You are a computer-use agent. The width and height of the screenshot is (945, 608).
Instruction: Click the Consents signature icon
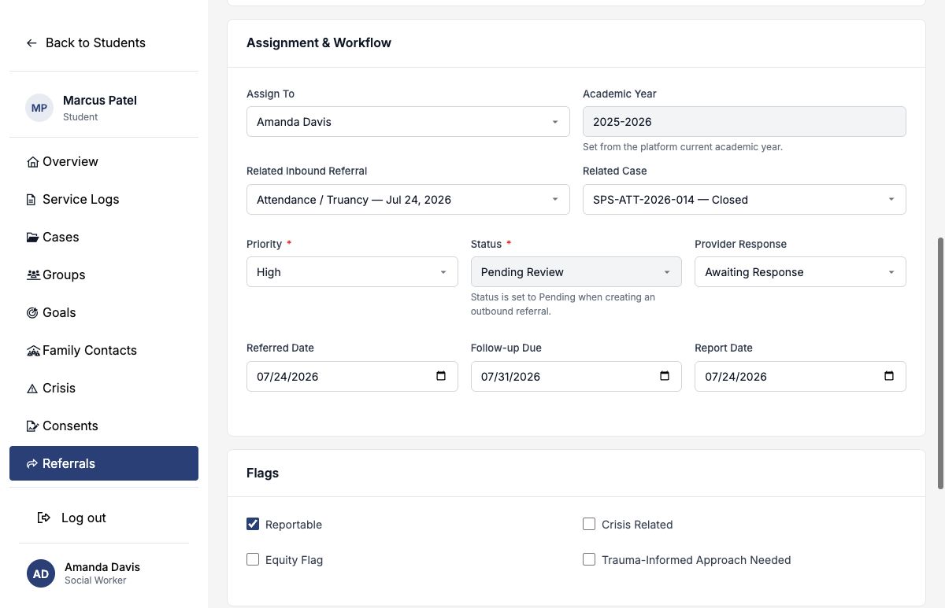tap(32, 426)
